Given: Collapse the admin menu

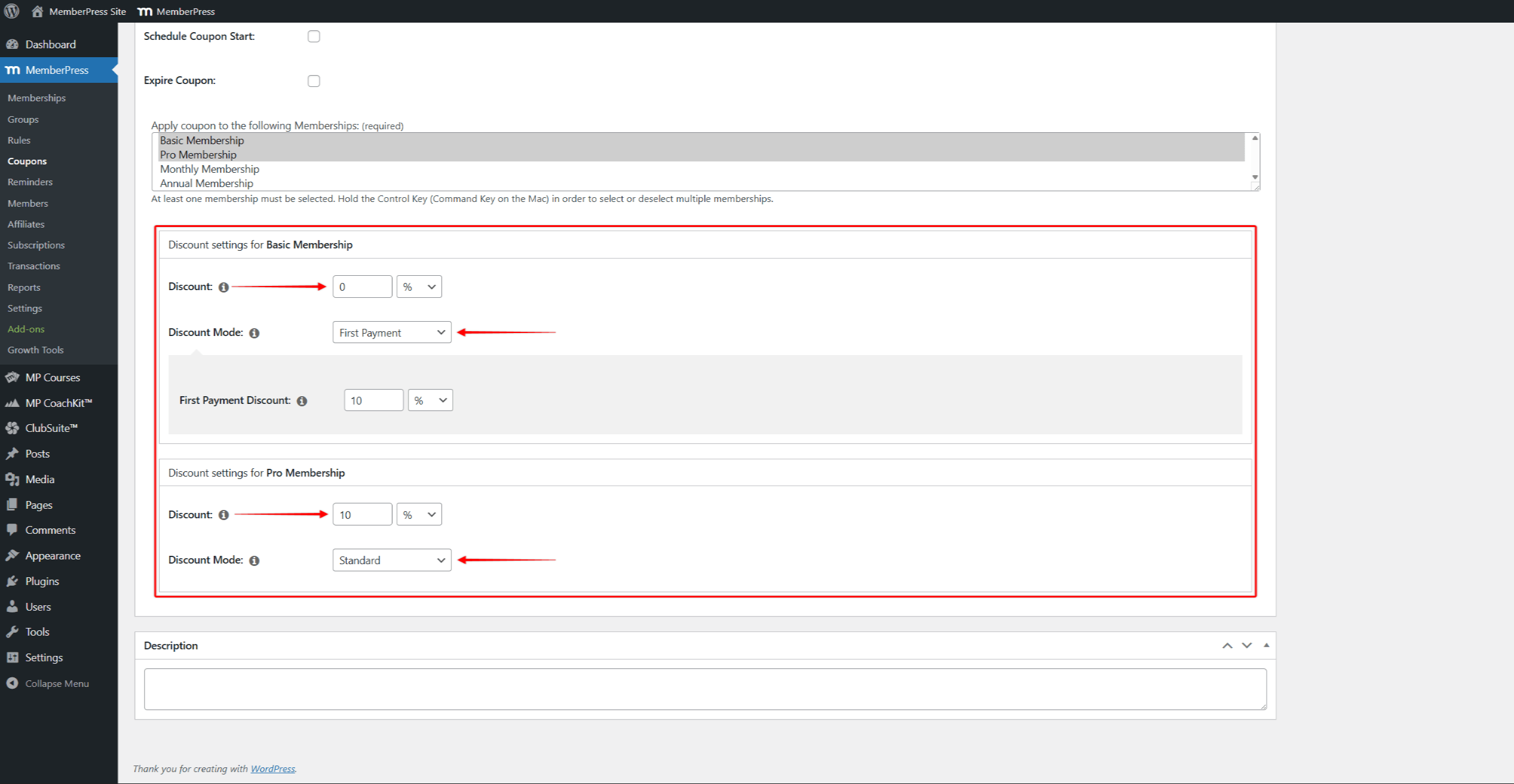Looking at the screenshot, I should click(x=56, y=683).
